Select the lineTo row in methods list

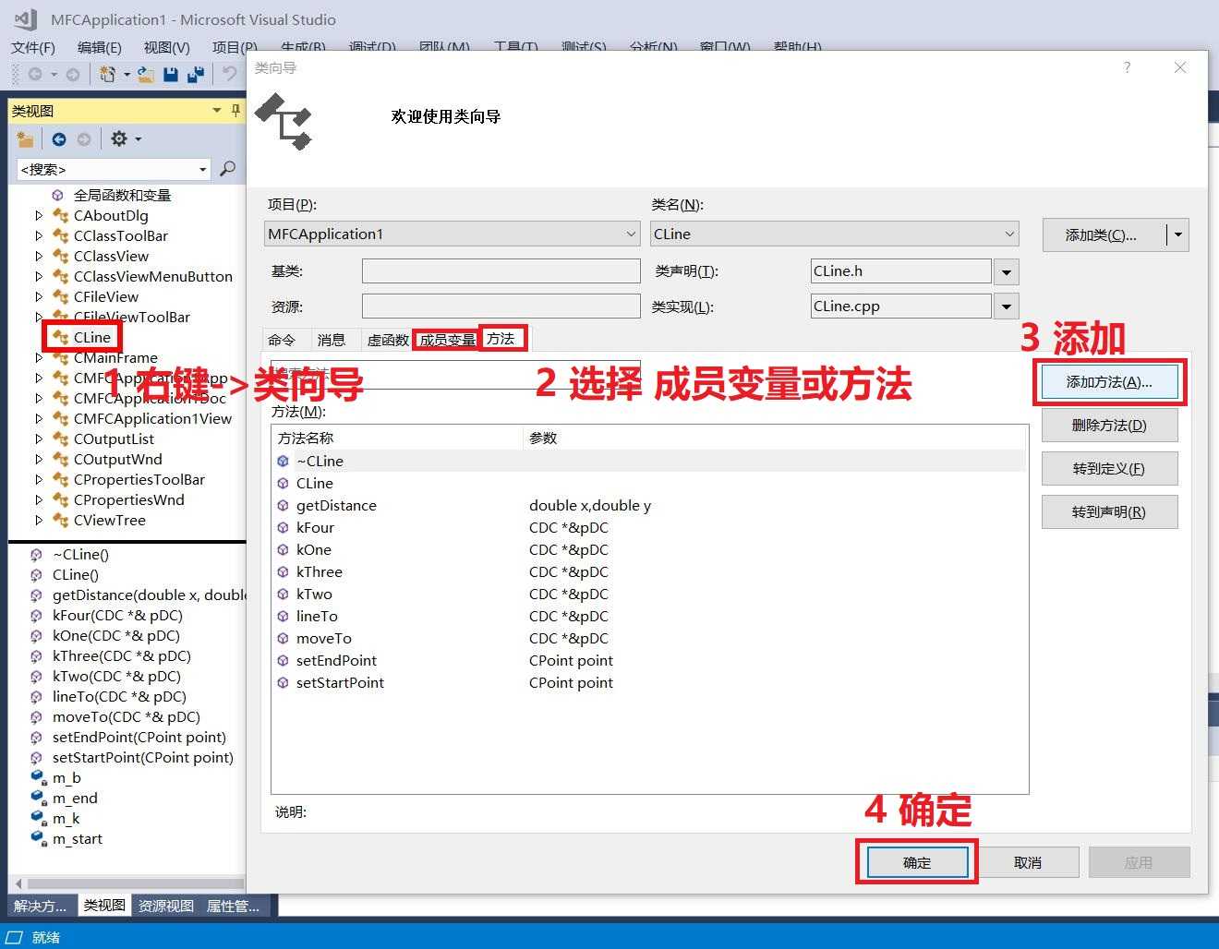tap(649, 616)
